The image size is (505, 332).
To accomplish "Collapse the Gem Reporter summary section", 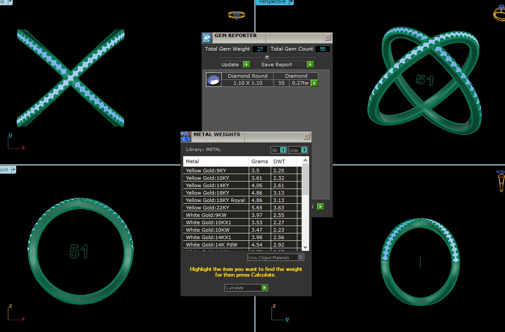I will pyautogui.click(x=267, y=57).
